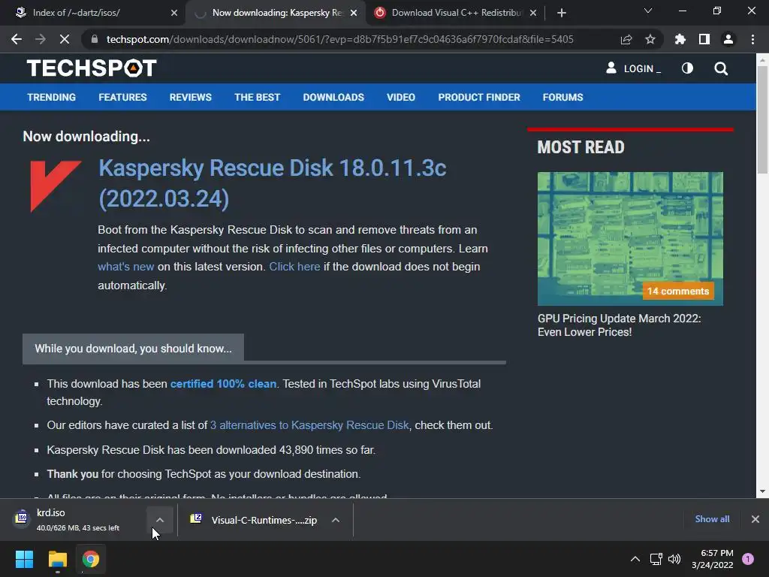Click the Kaspersky red logo image
The height and width of the screenshot is (577, 769).
click(56, 186)
